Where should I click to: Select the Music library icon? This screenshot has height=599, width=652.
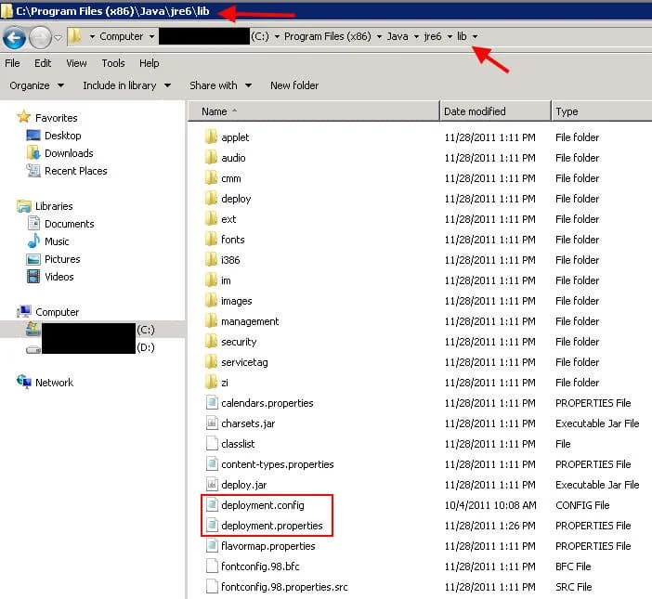click(x=33, y=241)
